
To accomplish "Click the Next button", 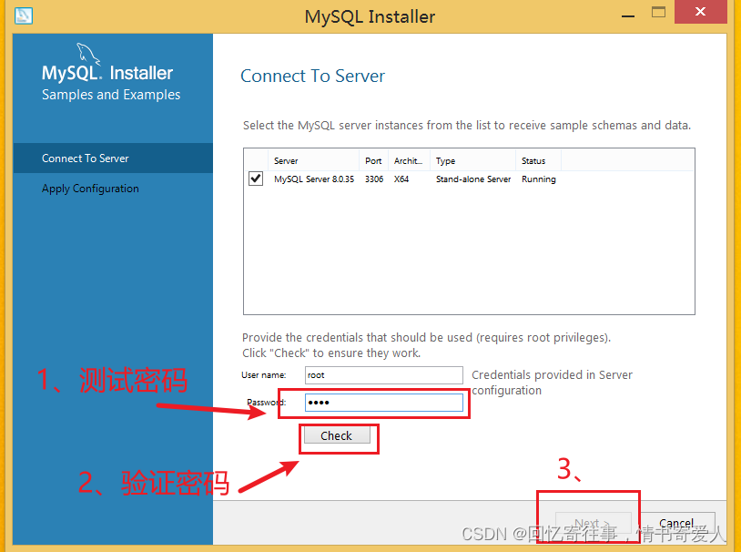I will tap(594, 523).
